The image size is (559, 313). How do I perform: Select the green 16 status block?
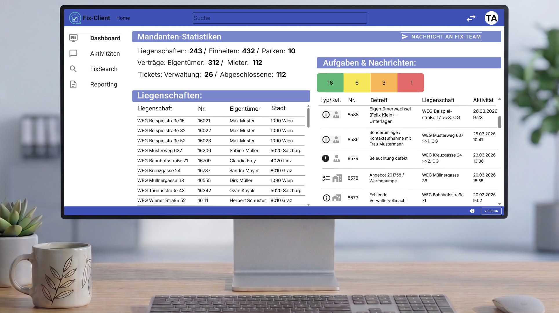[x=330, y=83]
